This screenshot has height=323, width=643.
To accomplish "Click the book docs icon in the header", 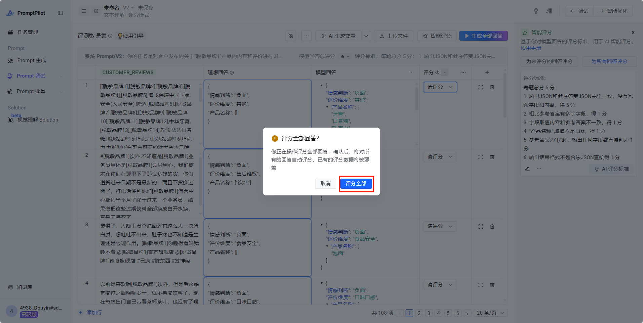I will pyautogui.click(x=549, y=11).
